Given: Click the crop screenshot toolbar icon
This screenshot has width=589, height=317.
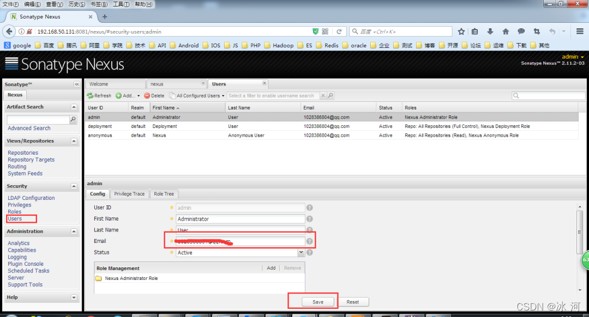Looking at the screenshot, I should pos(537,32).
